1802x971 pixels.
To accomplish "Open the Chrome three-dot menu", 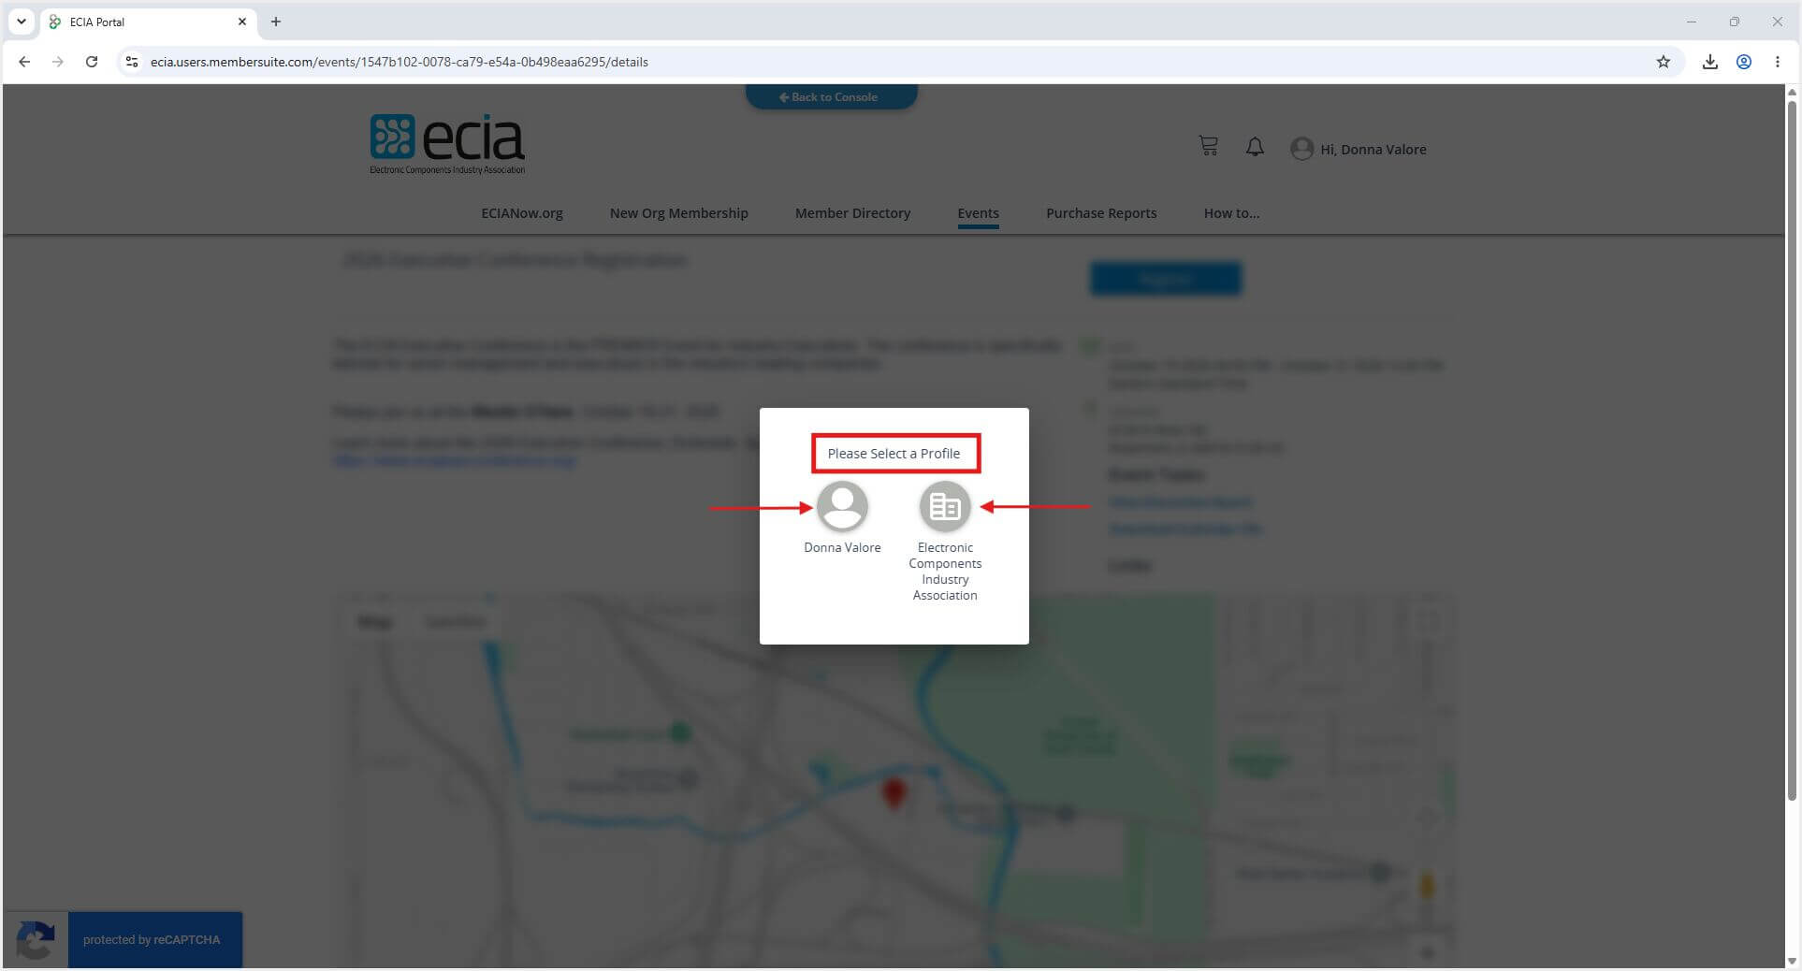I will (x=1778, y=62).
